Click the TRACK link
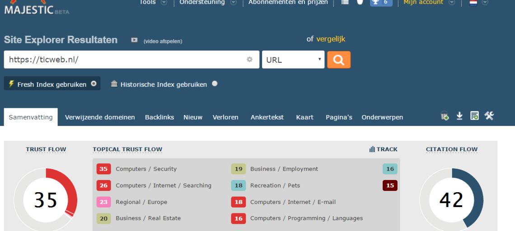 [x=387, y=149]
